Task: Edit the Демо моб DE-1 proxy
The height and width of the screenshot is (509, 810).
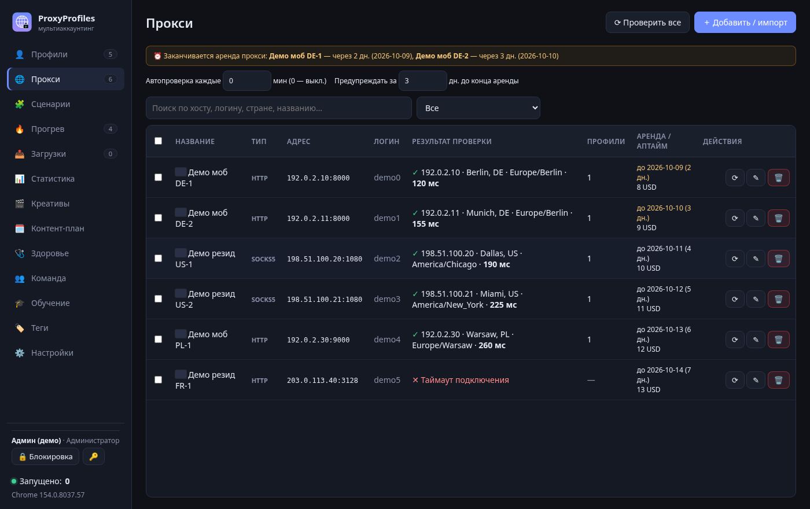Action: pos(756,178)
